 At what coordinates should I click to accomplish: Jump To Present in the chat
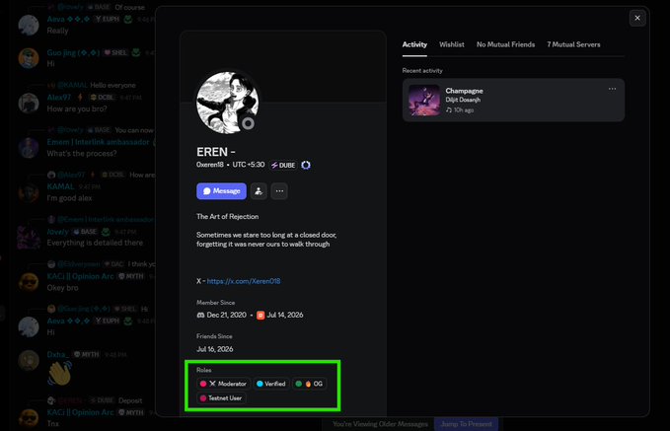click(466, 424)
